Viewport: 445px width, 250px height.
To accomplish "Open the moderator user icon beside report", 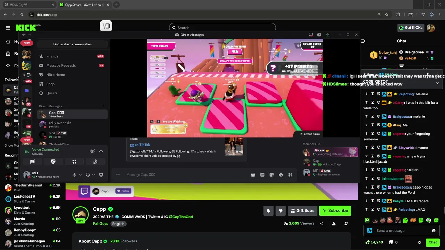I will point(346,224).
